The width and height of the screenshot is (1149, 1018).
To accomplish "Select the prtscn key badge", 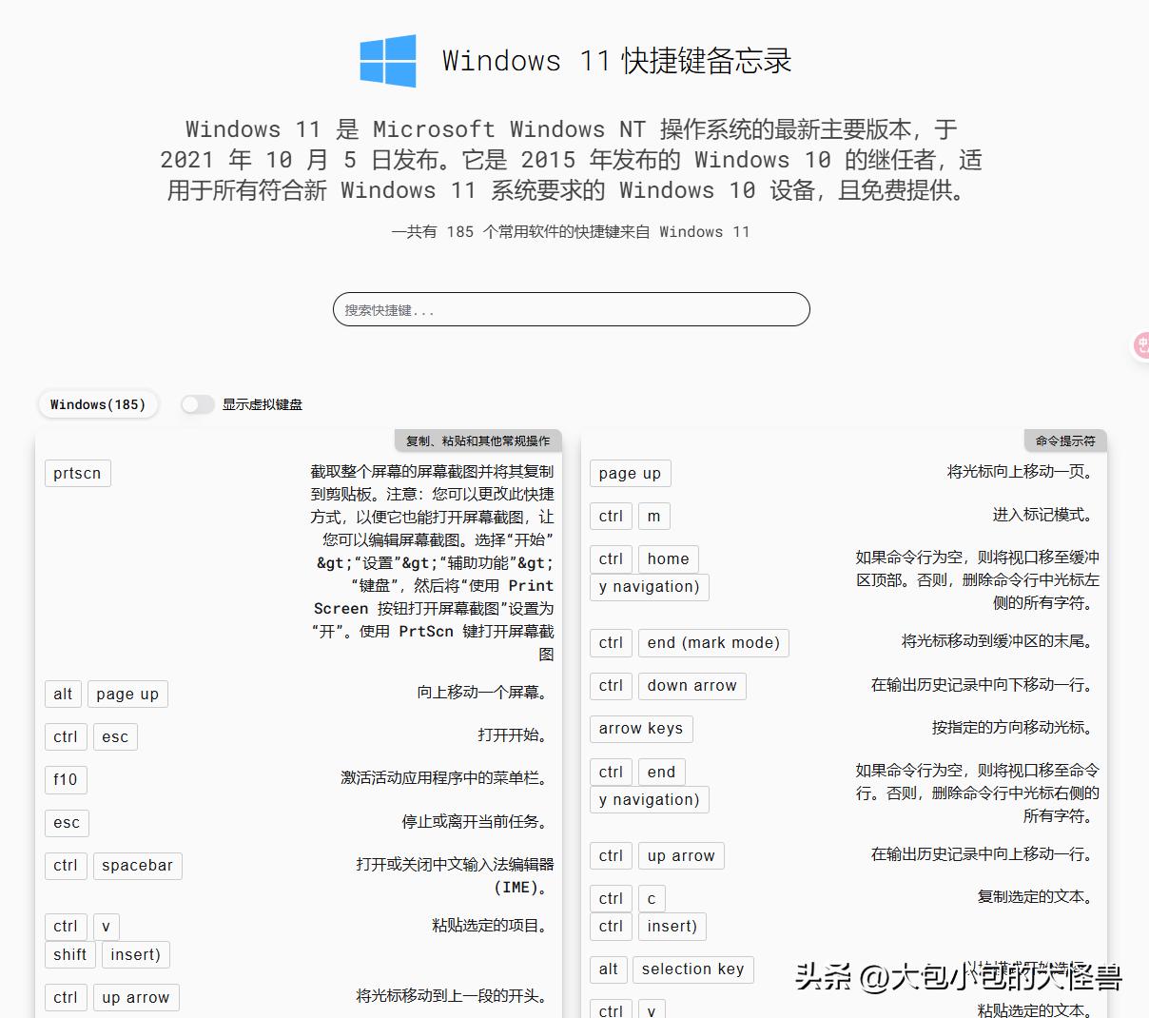I will (x=77, y=473).
